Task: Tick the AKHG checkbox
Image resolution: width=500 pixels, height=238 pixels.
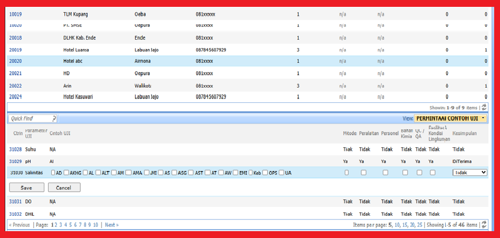Action: (67, 173)
